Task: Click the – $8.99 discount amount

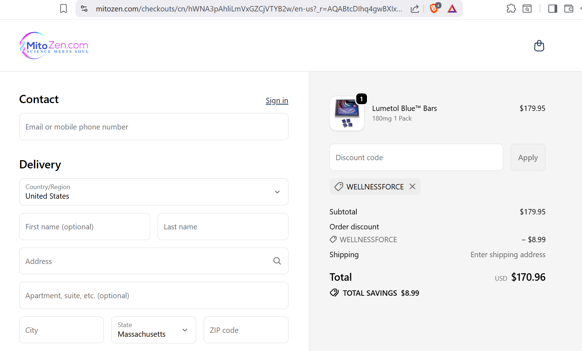Action: click(533, 240)
